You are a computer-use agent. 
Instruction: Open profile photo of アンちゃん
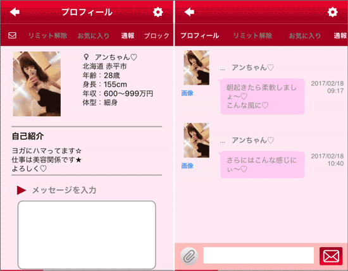37,84
